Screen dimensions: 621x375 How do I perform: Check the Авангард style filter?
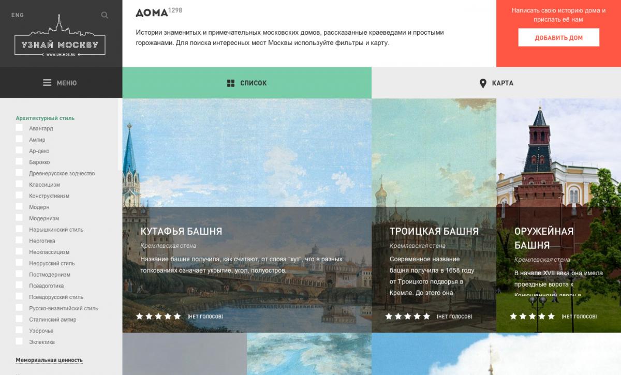click(19, 128)
